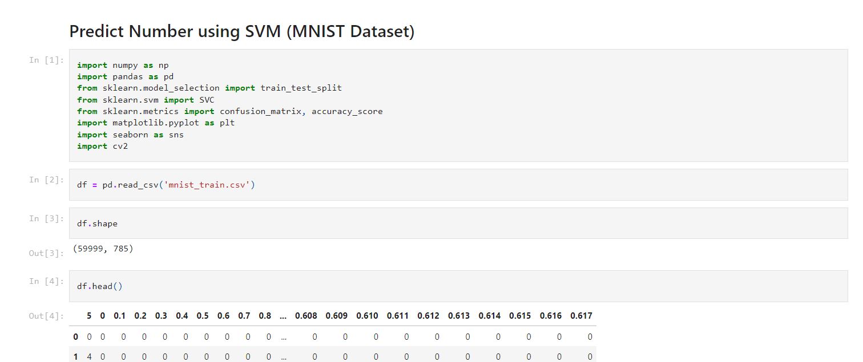This screenshot has width=863, height=362.
Task: Select the imports code cell In [1]
Action: pos(458,105)
